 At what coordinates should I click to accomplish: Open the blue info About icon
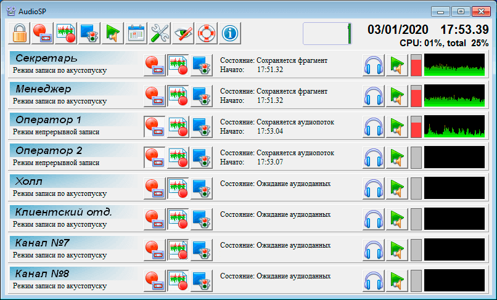pos(230,33)
